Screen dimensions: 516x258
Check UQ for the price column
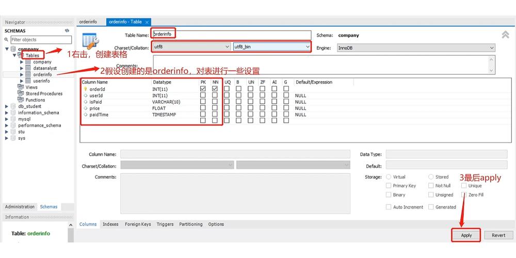coord(227,108)
